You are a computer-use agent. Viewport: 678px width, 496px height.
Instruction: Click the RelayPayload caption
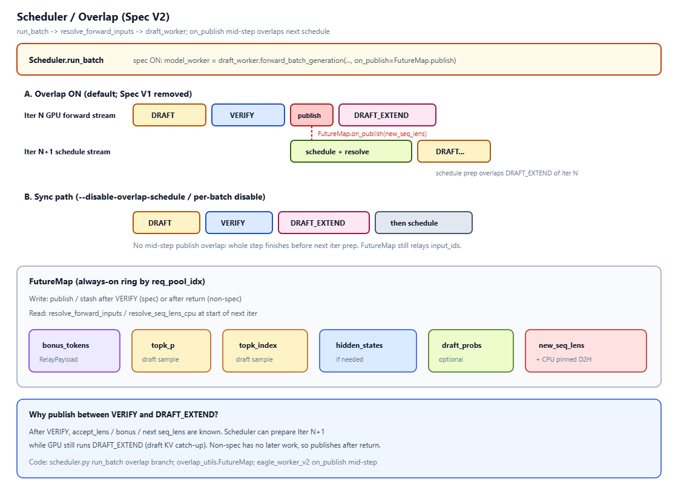(58, 359)
